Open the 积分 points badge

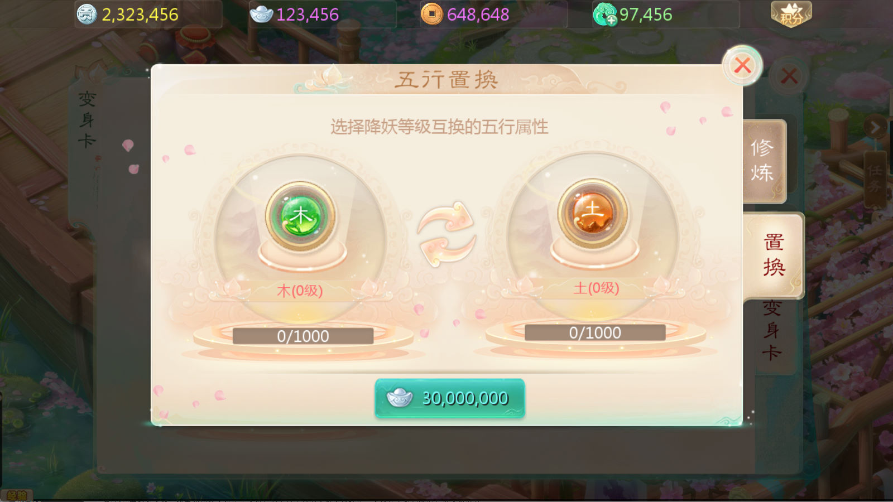(791, 15)
